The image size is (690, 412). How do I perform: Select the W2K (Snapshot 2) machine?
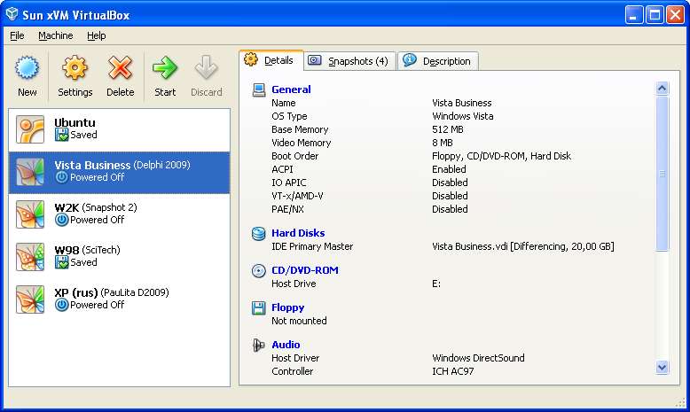point(119,214)
